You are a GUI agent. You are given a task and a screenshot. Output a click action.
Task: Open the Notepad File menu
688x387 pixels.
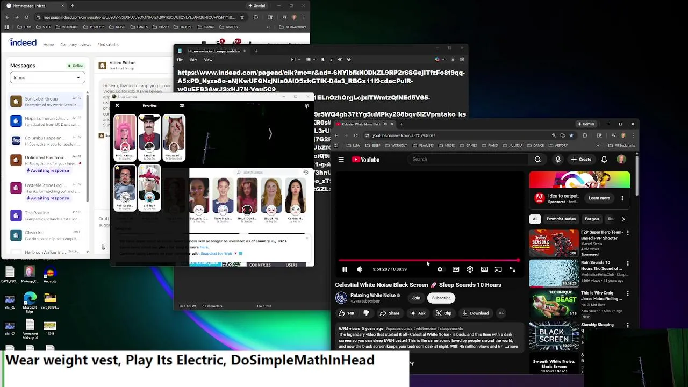(180, 60)
